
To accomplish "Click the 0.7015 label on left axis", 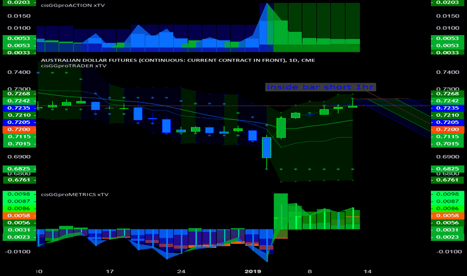I will [20, 144].
